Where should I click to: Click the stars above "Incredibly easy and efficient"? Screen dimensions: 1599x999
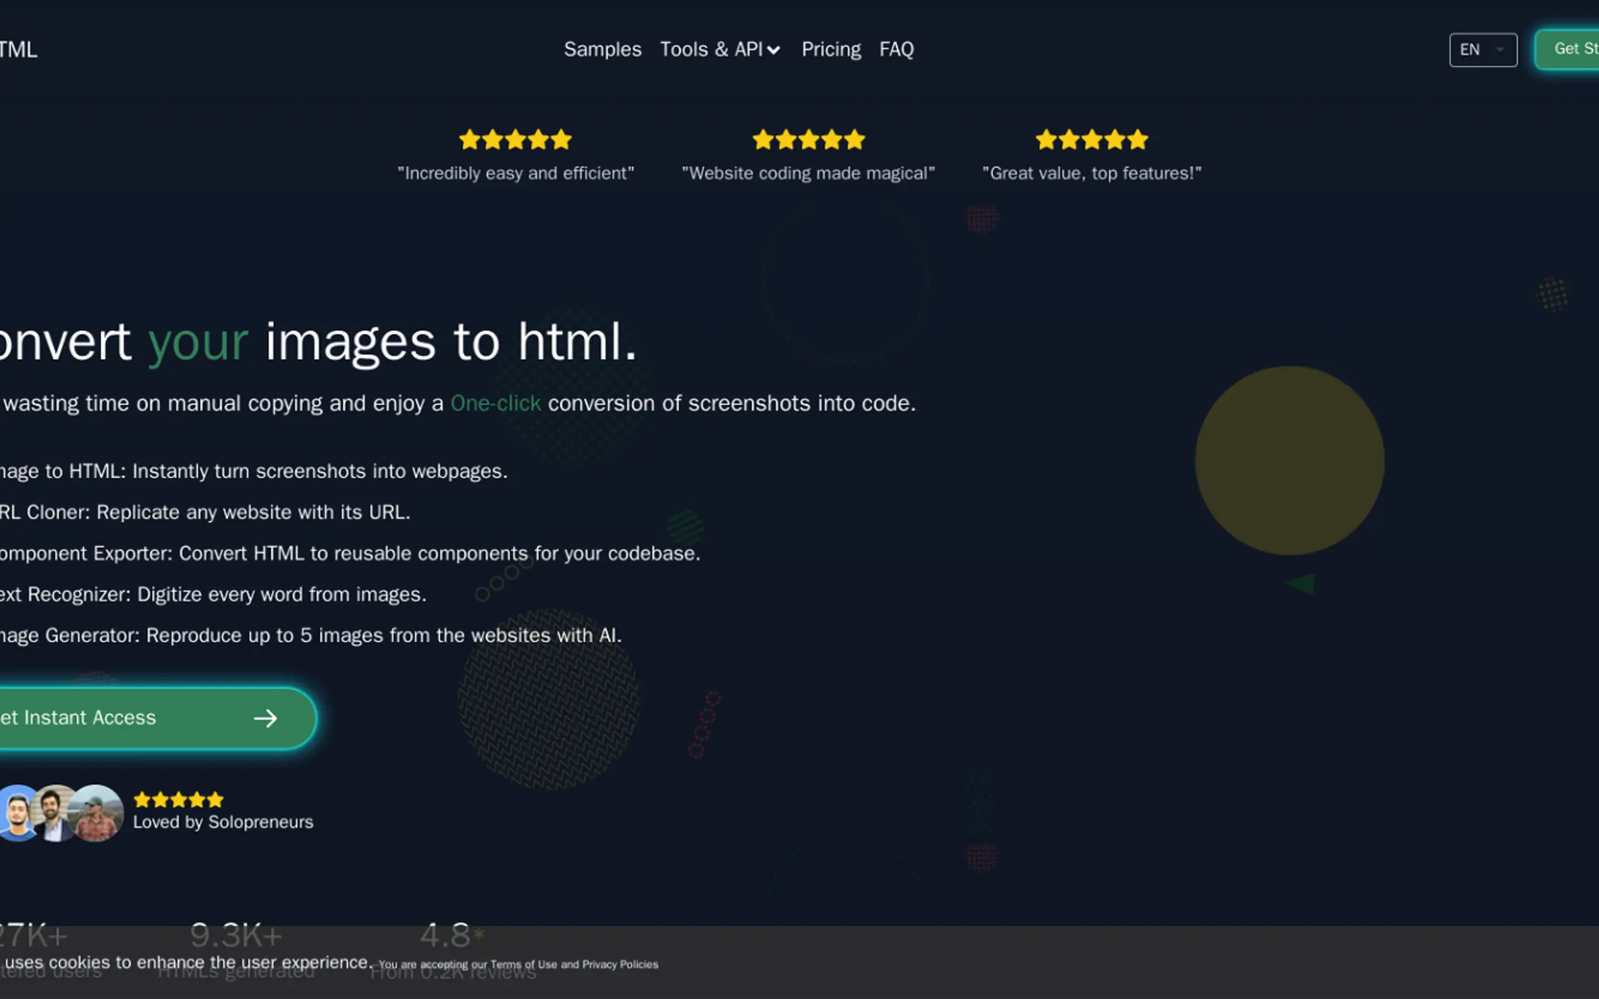point(515,140)
